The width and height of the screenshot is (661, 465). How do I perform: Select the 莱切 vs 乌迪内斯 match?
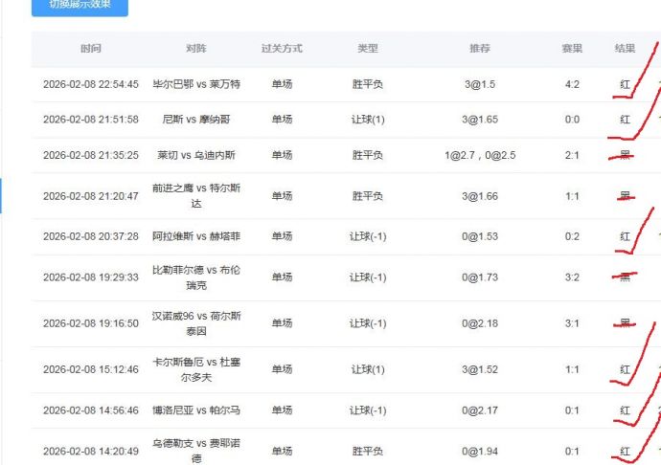[196, 155]
